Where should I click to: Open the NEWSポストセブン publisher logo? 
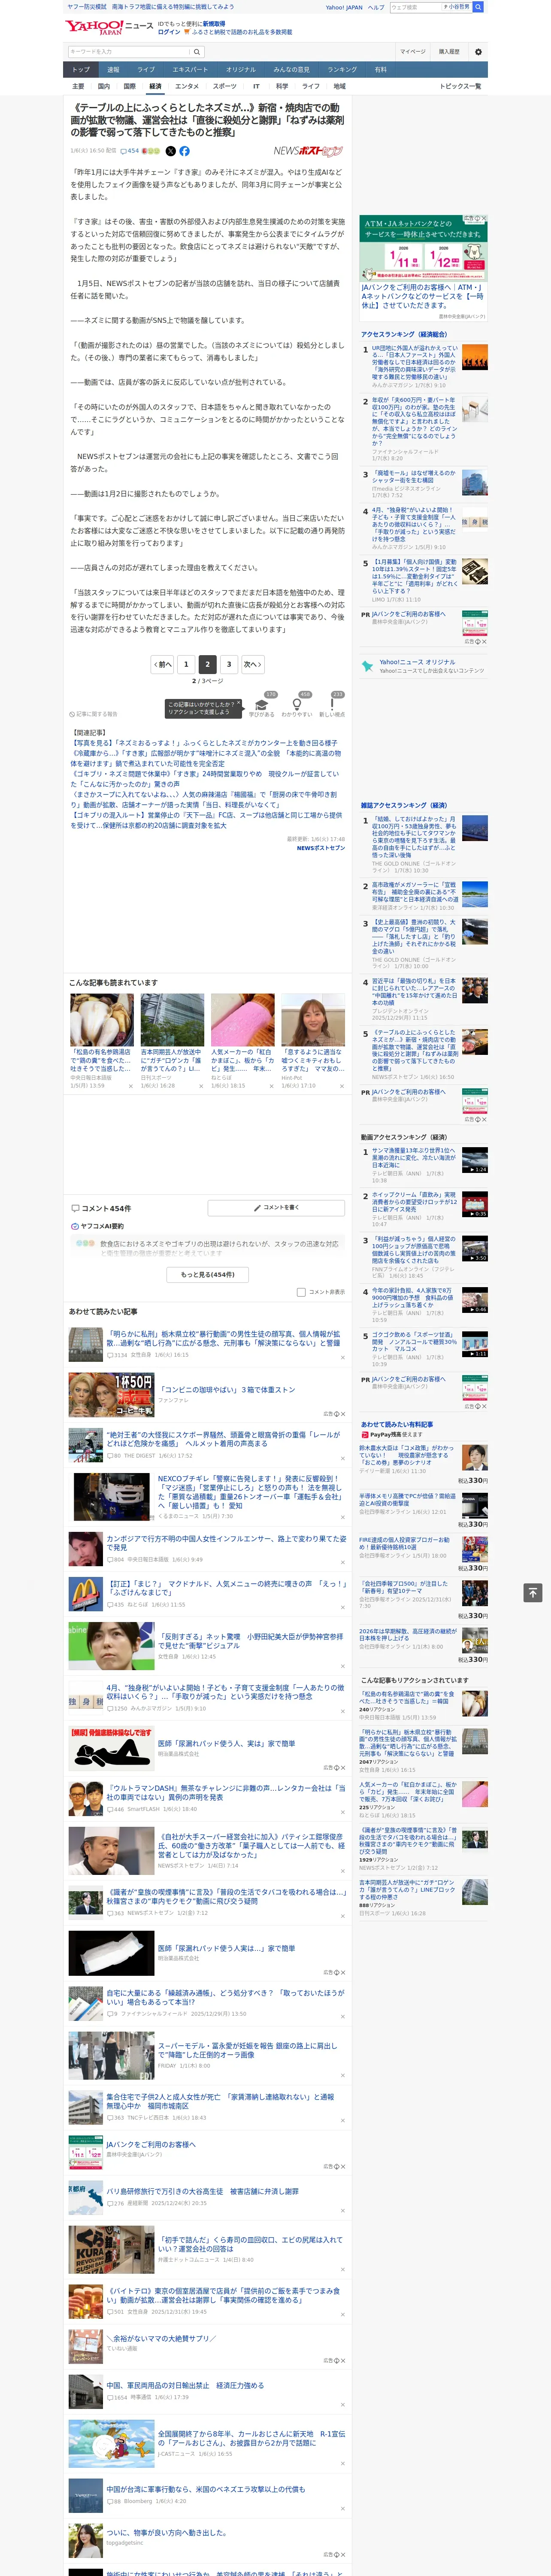pos(308,151)
